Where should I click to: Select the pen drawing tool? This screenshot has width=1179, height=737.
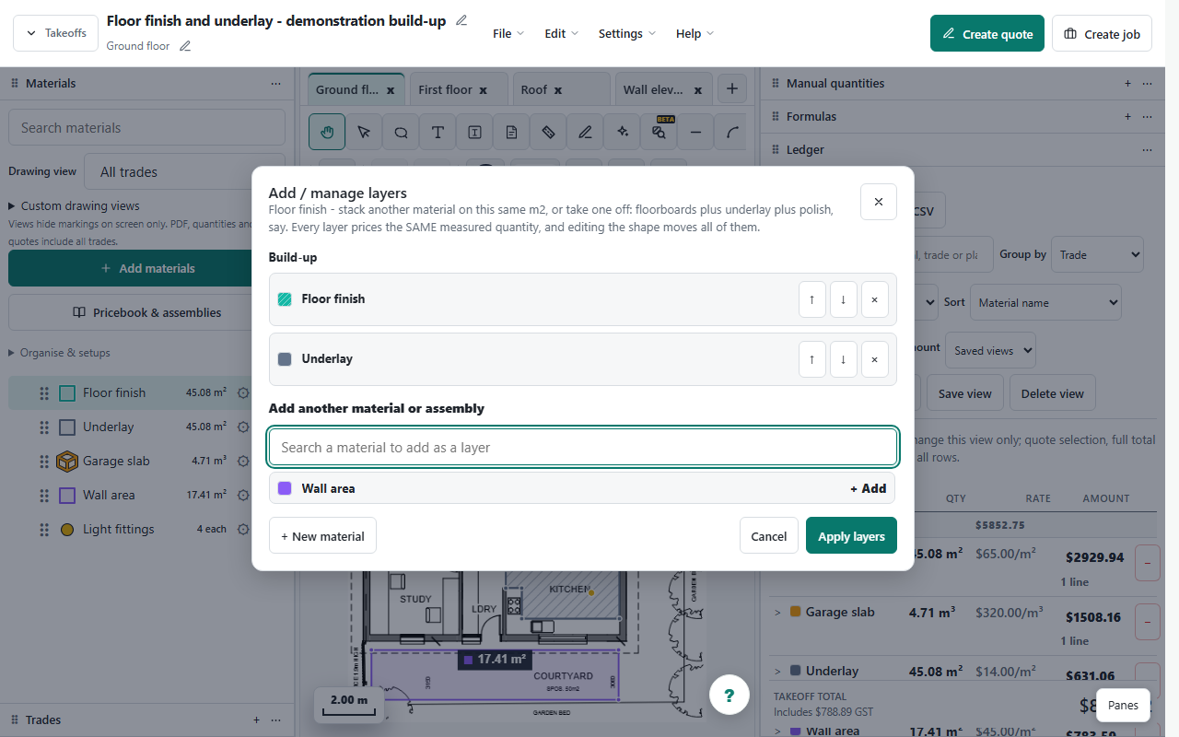[x=585, y=132]
